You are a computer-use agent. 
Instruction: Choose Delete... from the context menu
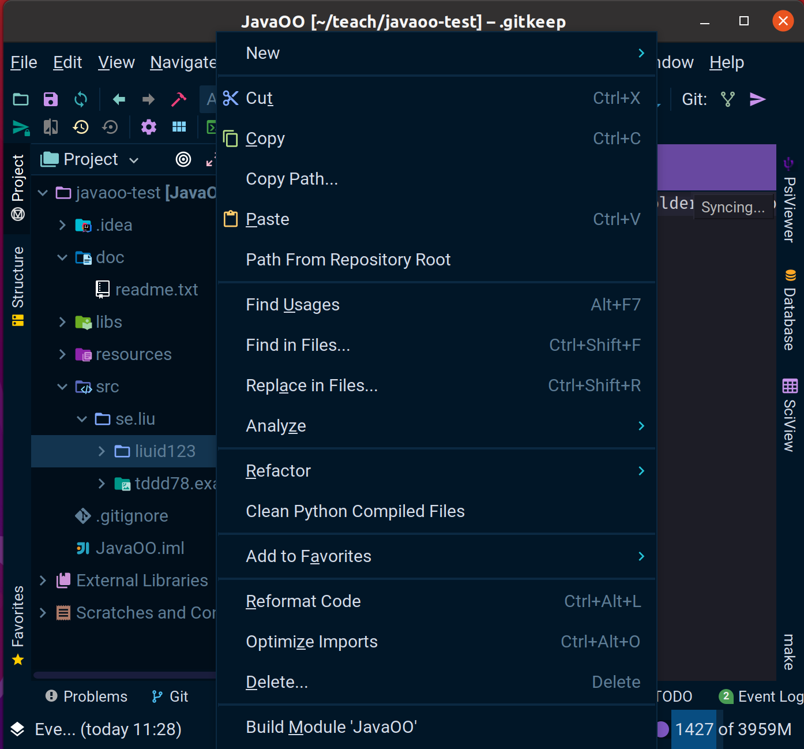click(437, 682)
